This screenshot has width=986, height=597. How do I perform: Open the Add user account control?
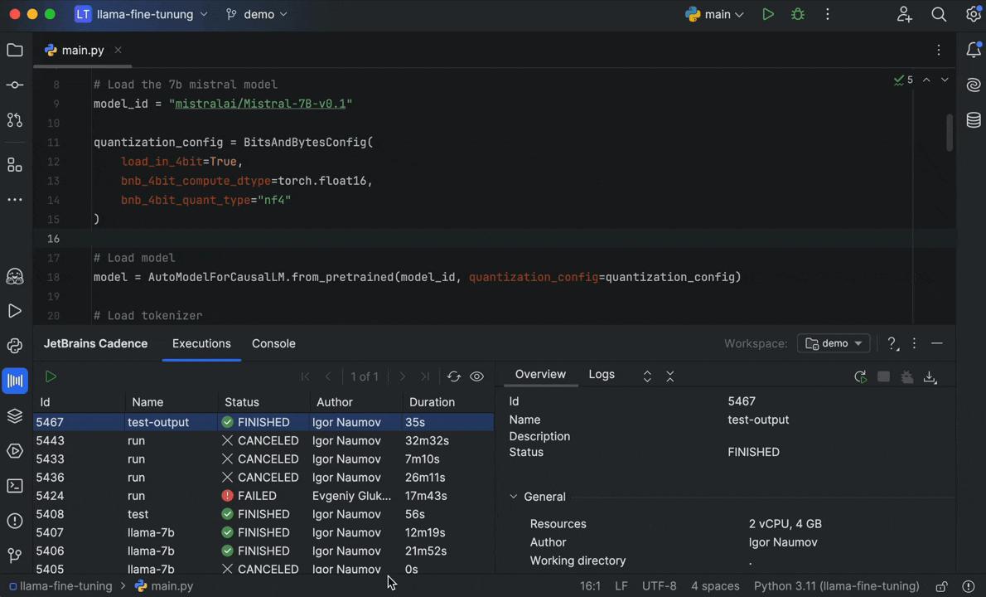[x=904, y=14]
